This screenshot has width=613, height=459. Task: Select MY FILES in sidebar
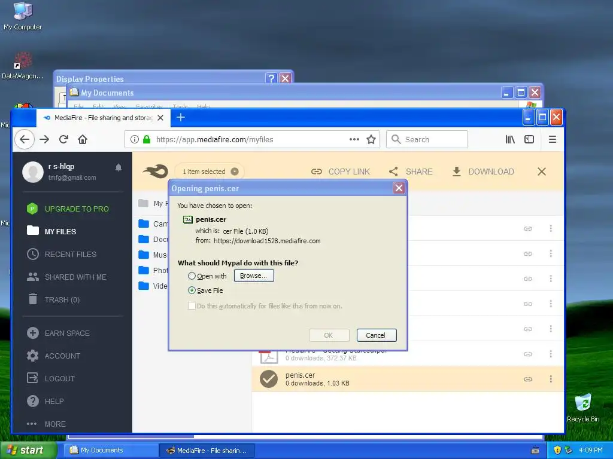tap(51, 231)
